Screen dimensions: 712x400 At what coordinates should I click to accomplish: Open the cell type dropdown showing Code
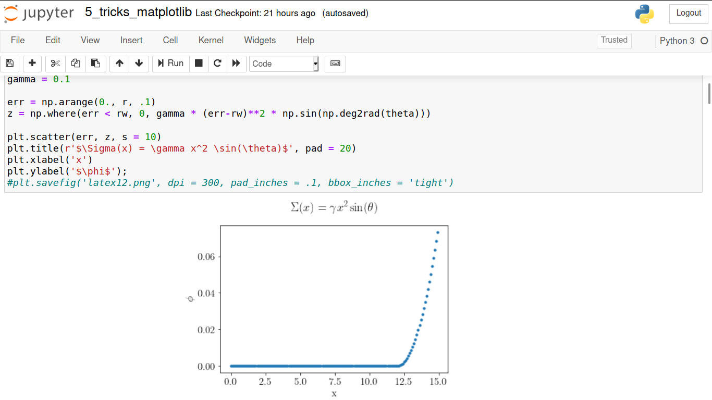(x=283, y=64)
